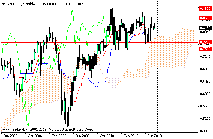Click the OHLC values 0.8153 0.8333 0.8138 0.8182
The image size is (213, 139).
(x=60, y=4)
